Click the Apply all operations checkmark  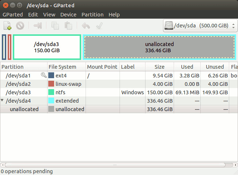[x=99, y=26]
